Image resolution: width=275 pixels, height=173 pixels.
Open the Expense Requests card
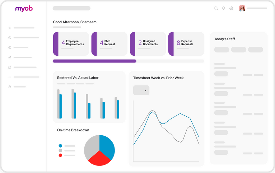[x=186, y=44]
